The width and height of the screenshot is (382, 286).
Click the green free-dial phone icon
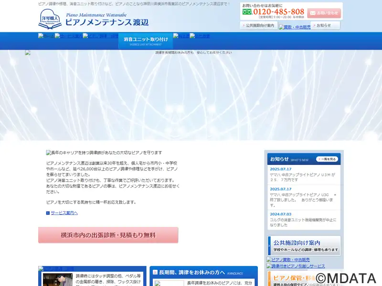[246, 12]
